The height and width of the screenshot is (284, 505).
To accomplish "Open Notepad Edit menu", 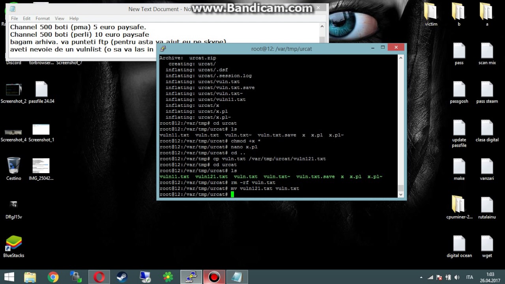I will [27, 18].
